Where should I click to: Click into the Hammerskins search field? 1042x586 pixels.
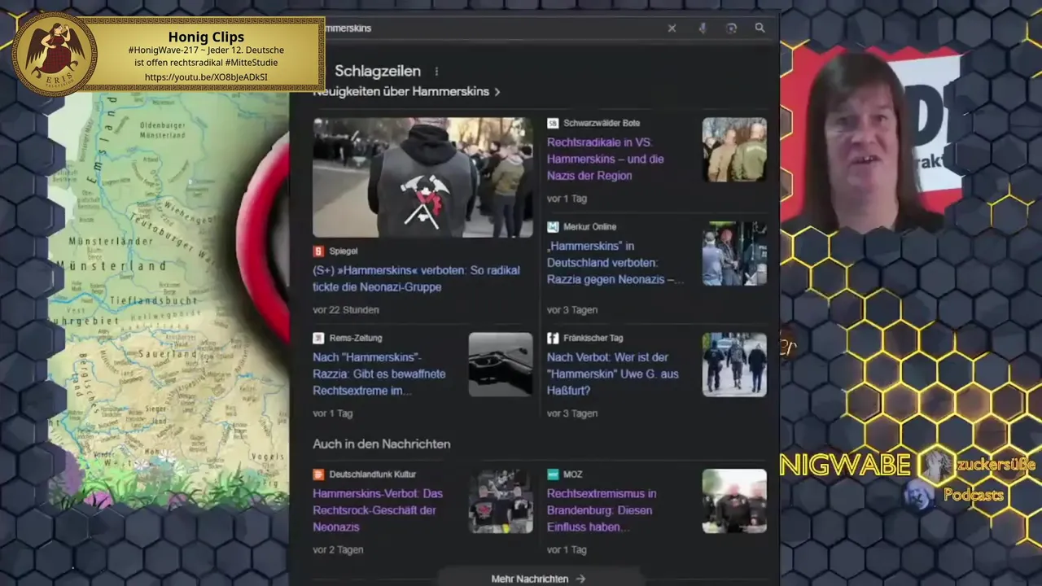pyautogui.click(x=488, y=28)
